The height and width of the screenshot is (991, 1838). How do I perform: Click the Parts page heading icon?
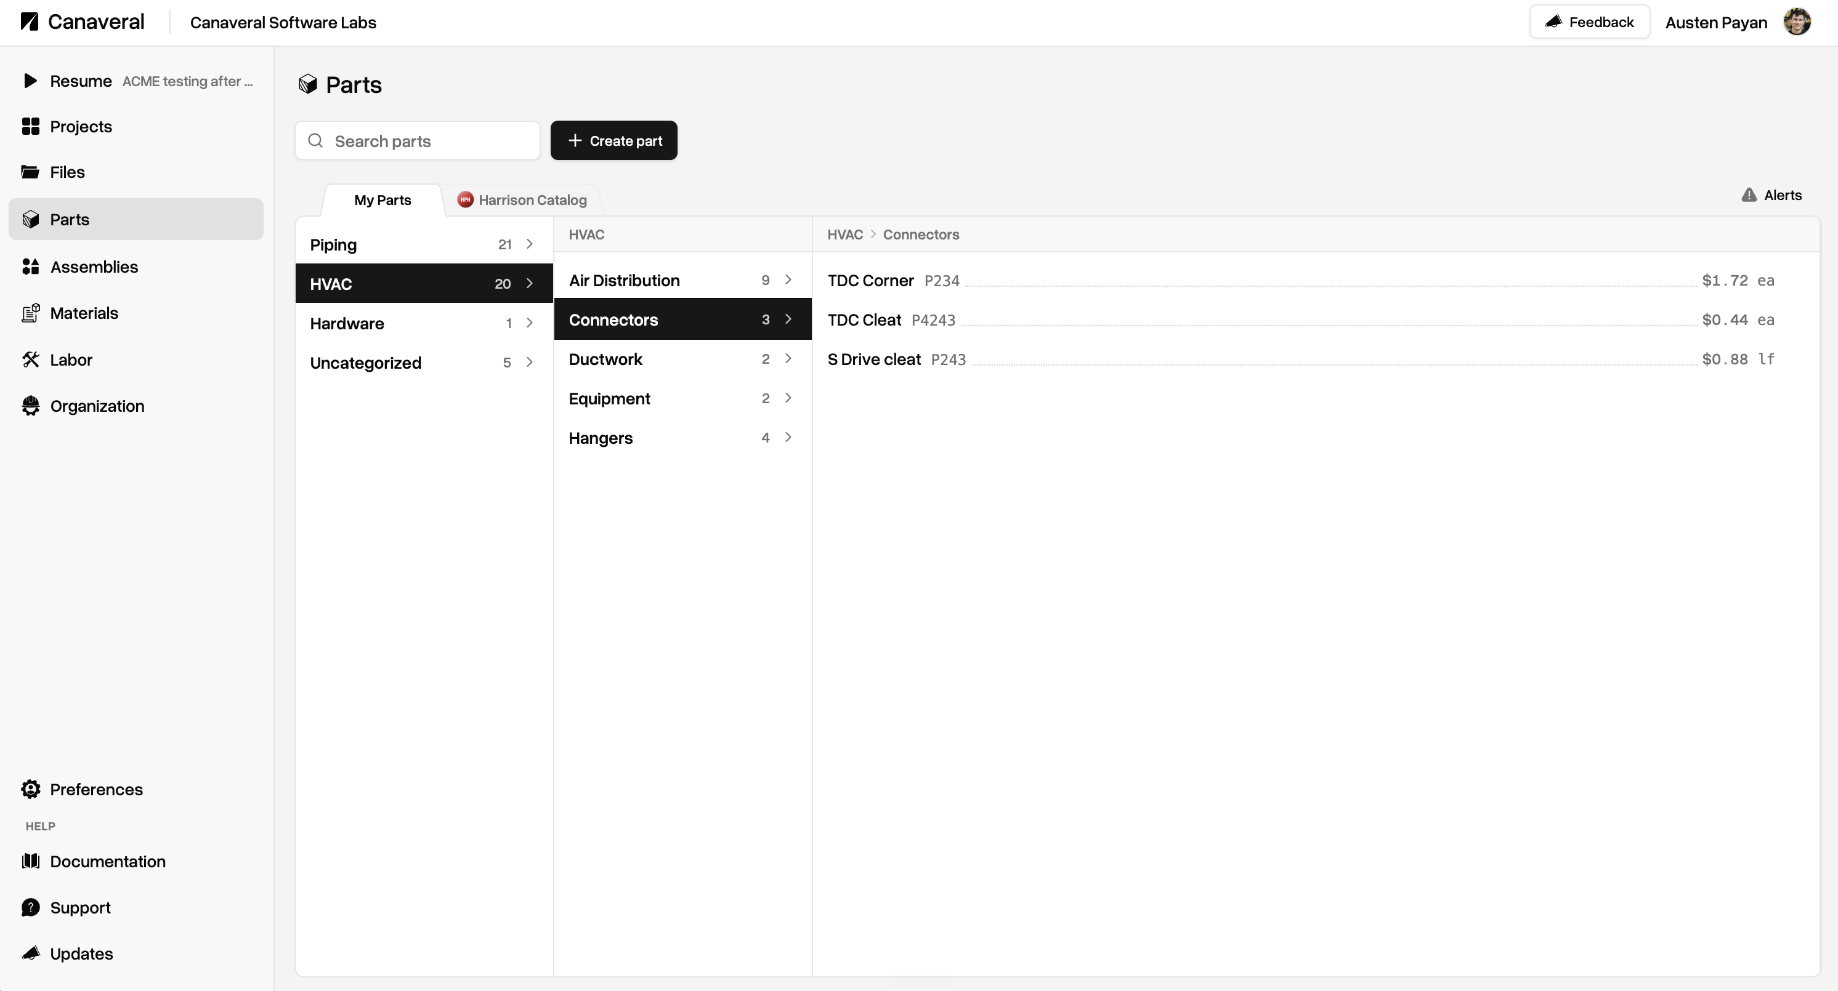tap(307, 84)
